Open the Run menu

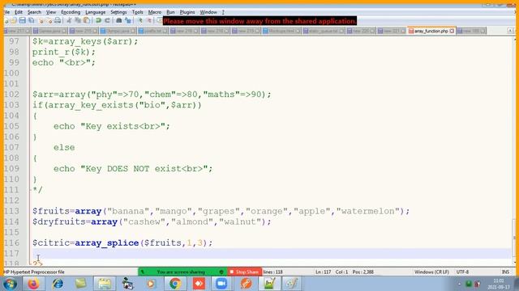[x=170, y=12]
